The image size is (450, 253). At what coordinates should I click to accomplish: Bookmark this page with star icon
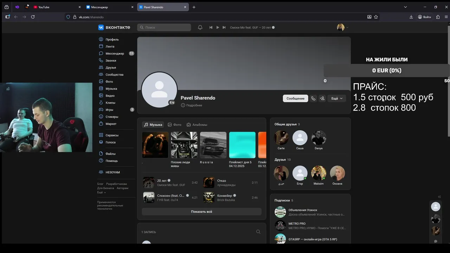(x=376, y=17)
